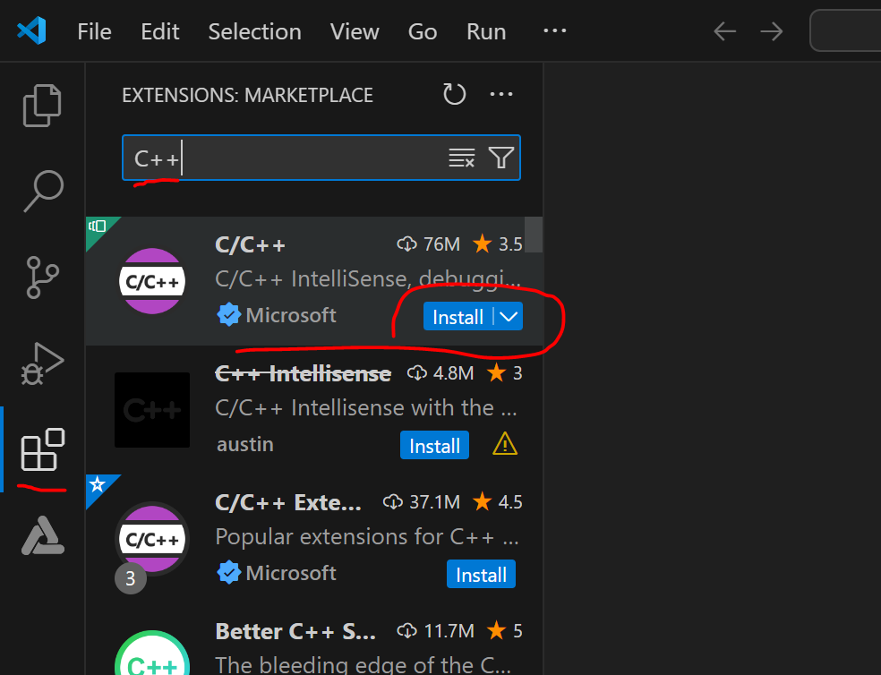Open the File menu
The image size is (881, 675).
point(94,31)
